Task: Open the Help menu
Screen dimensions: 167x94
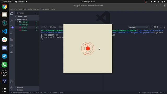Action: click(53, 9)
